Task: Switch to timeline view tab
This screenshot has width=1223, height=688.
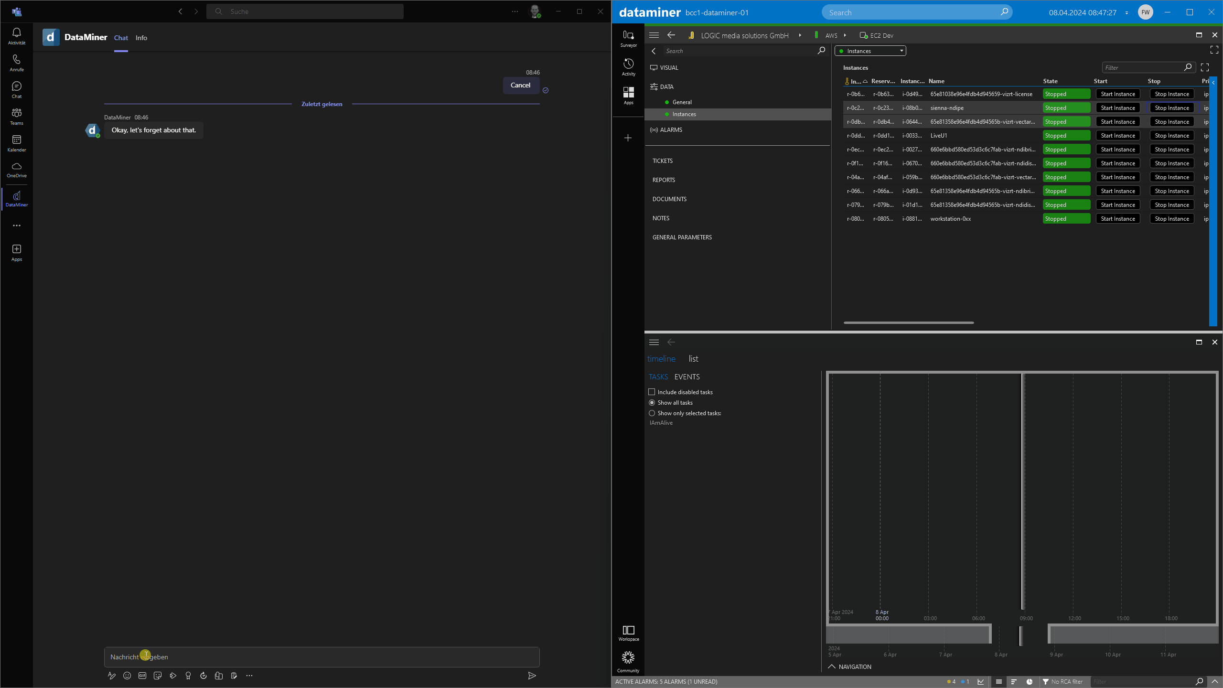Action: pyautogui.click(x=661, y=359)
